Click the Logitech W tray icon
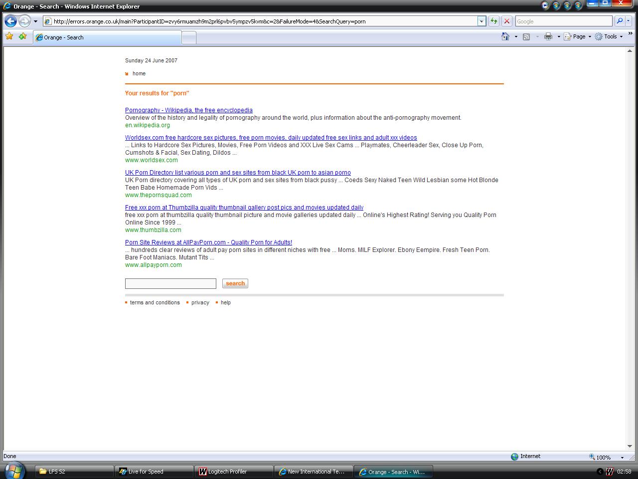 coord(610,472)
